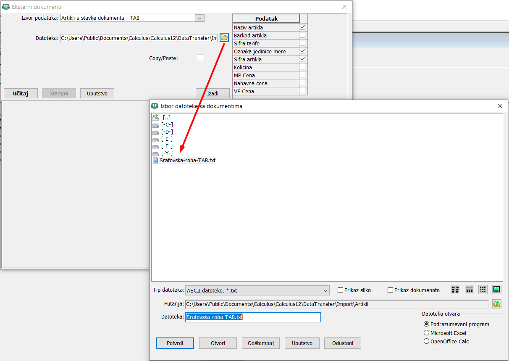Click the Podatak column header
This screenshot has width=509, height=361.
point(266,18)
